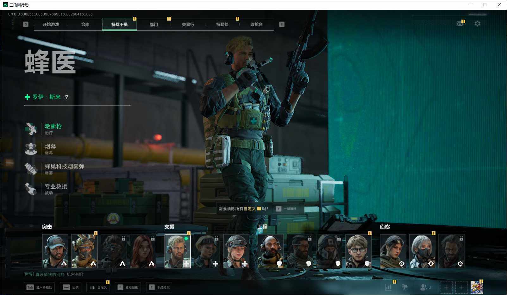The image size is (507, 295).
Task: Click the world chat message line
Action: coord(53,274)
